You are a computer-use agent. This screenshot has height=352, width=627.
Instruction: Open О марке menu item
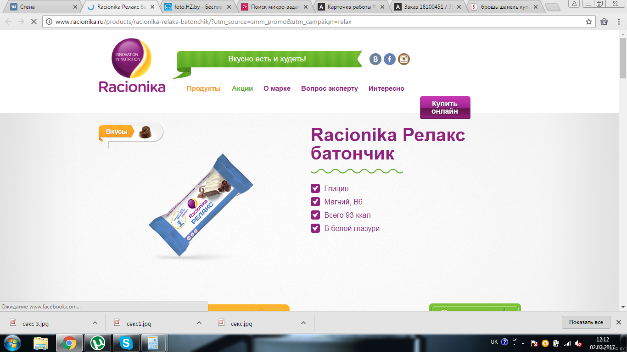[277, 88]
